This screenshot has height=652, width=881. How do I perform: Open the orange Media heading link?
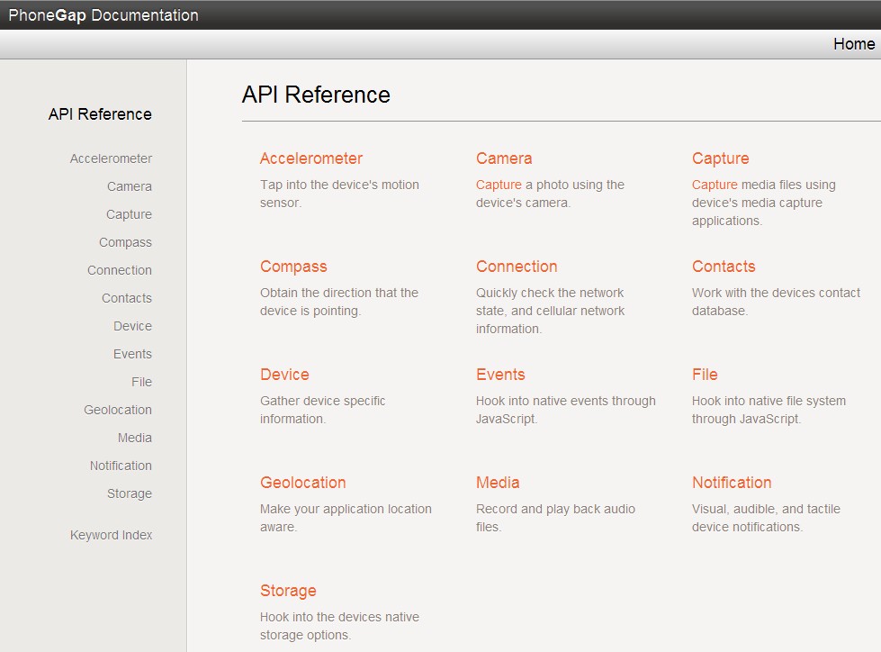(x=498, y=483)
